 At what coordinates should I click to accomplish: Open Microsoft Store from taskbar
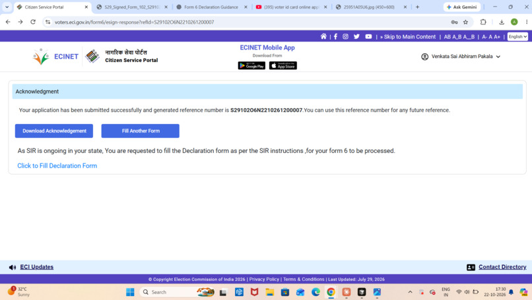point(285,292)
